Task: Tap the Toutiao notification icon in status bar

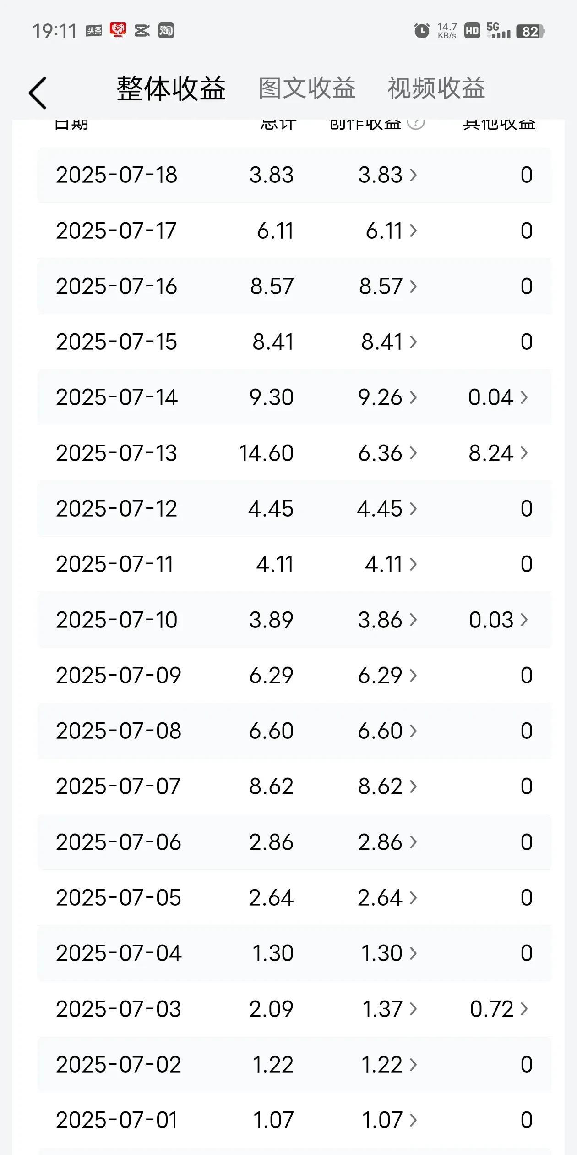Action: (94, 31)
